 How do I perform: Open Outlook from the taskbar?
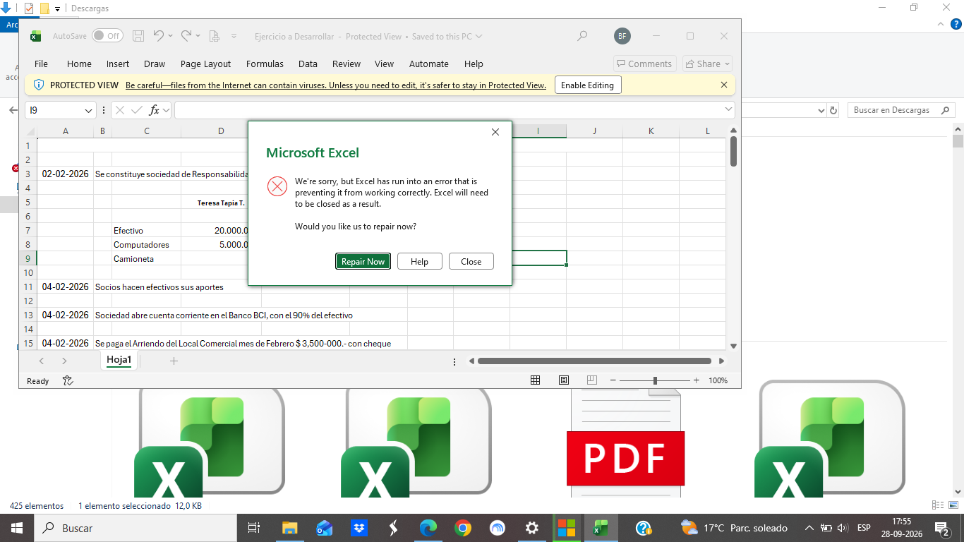pos(324,528)
